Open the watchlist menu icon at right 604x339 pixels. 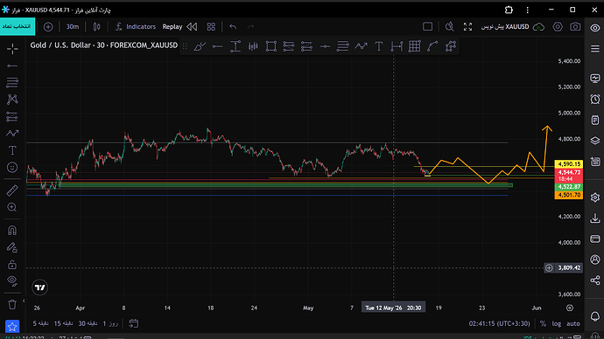(595, 49)
